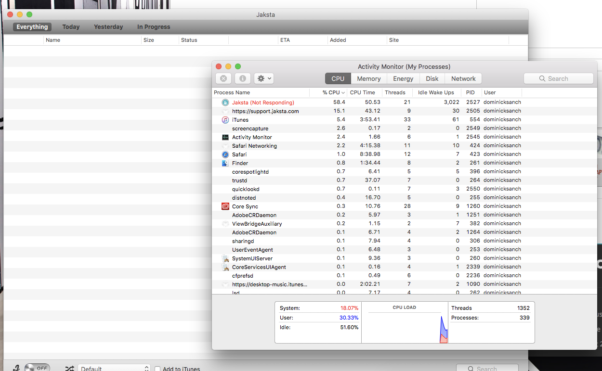Viewport: 602px width, 371px height.
Task: Select the screencapture process row
Action: pos(405,128)
